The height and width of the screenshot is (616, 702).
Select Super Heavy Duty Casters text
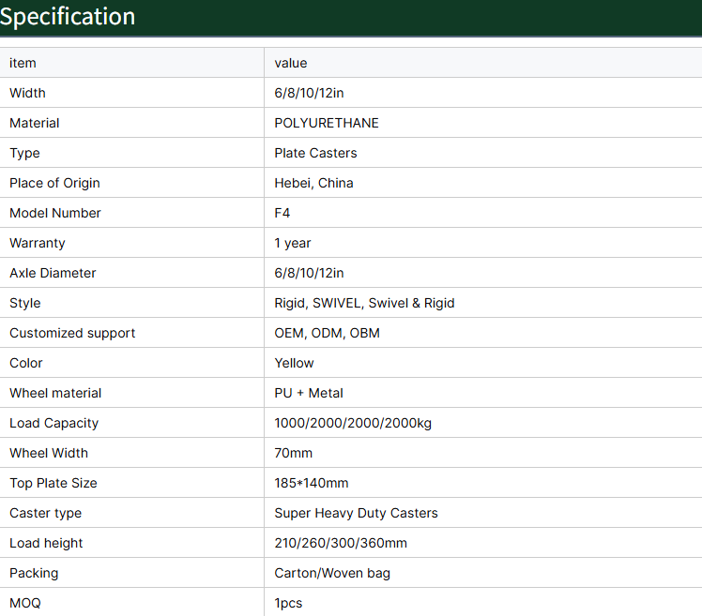click(x=356, y=513)
